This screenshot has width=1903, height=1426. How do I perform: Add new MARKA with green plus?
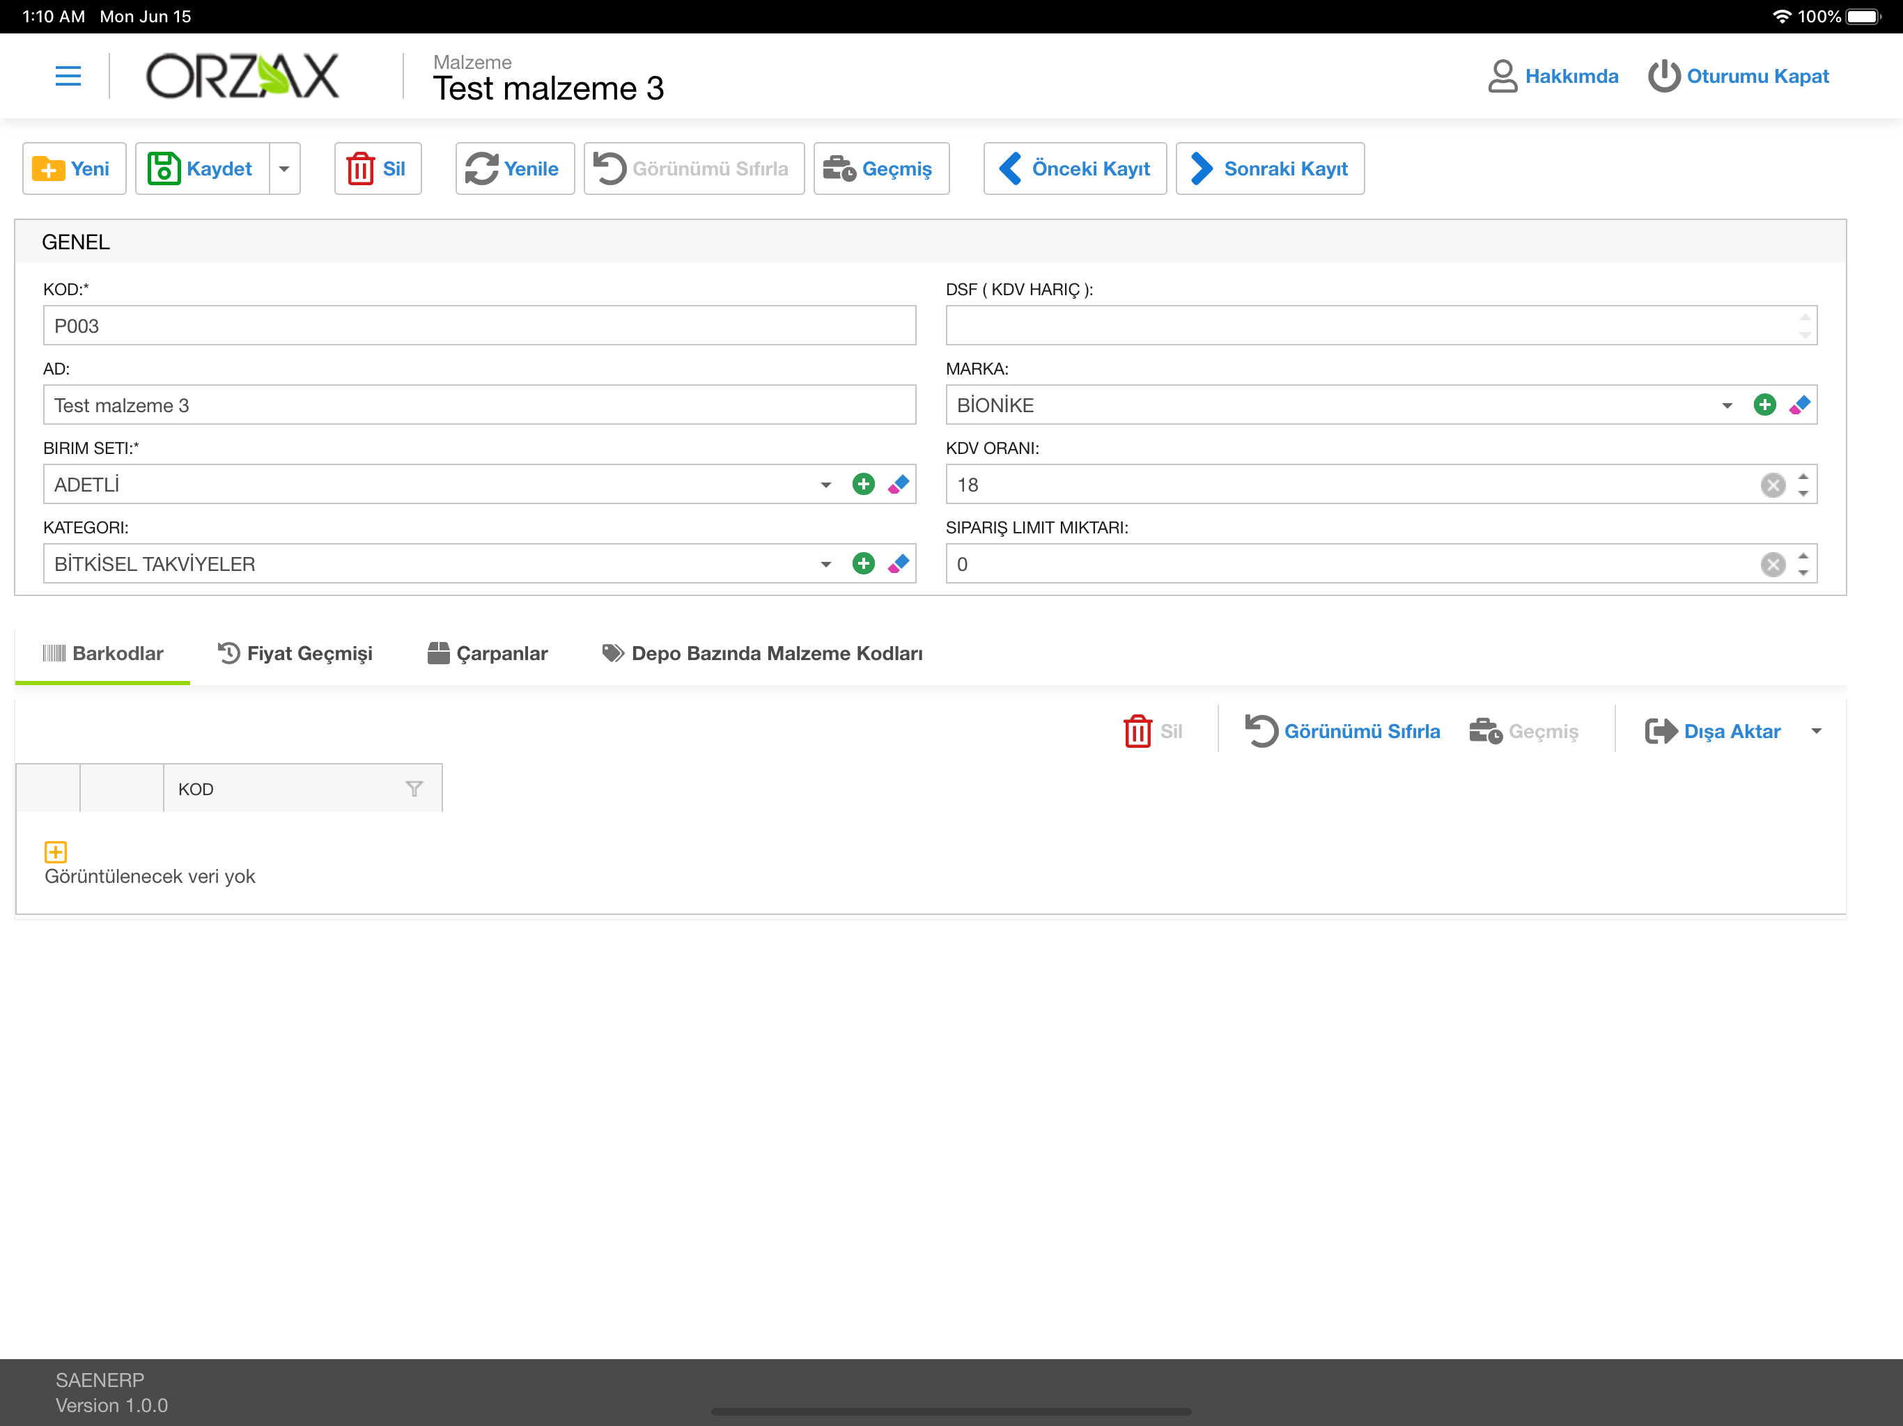tap(1764, 405)
